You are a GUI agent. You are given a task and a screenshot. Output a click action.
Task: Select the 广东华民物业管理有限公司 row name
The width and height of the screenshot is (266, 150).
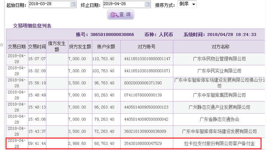click(220, 59)
